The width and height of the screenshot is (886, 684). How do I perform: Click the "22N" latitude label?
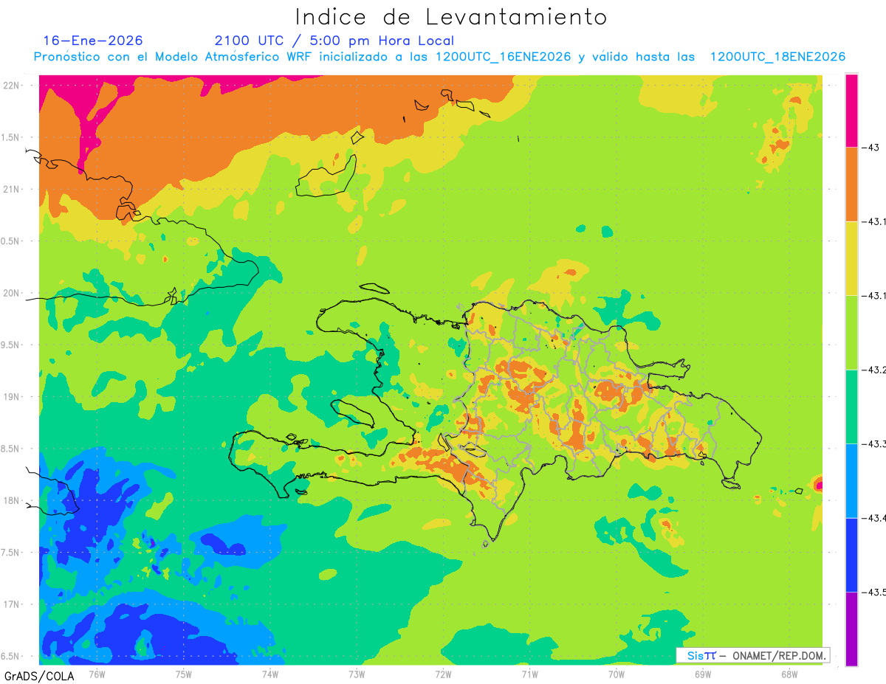point(11,85)
